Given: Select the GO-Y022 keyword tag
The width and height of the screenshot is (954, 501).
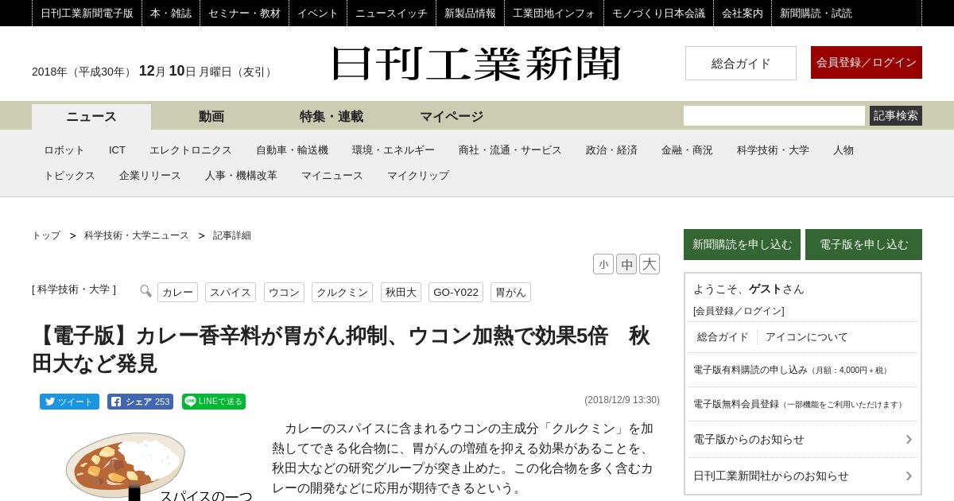Looking at the screenshot, I should coord(456,292).
